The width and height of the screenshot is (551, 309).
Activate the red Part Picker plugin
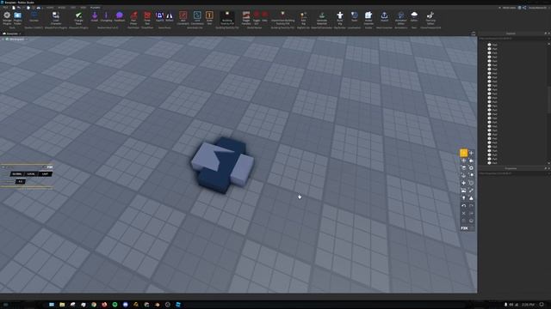coord(133,17)
